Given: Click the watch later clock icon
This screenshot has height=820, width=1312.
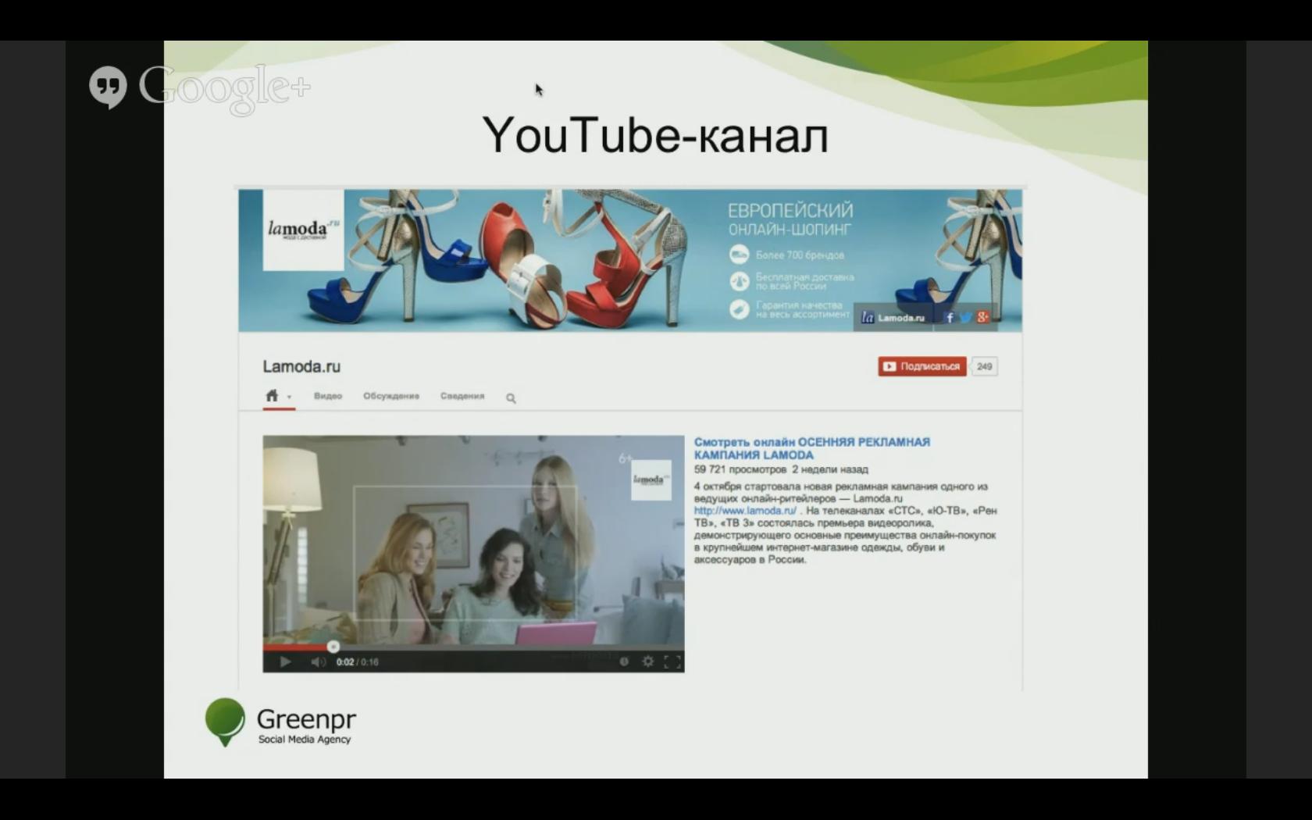Looking at the screenshot, I should coord(624,661).
